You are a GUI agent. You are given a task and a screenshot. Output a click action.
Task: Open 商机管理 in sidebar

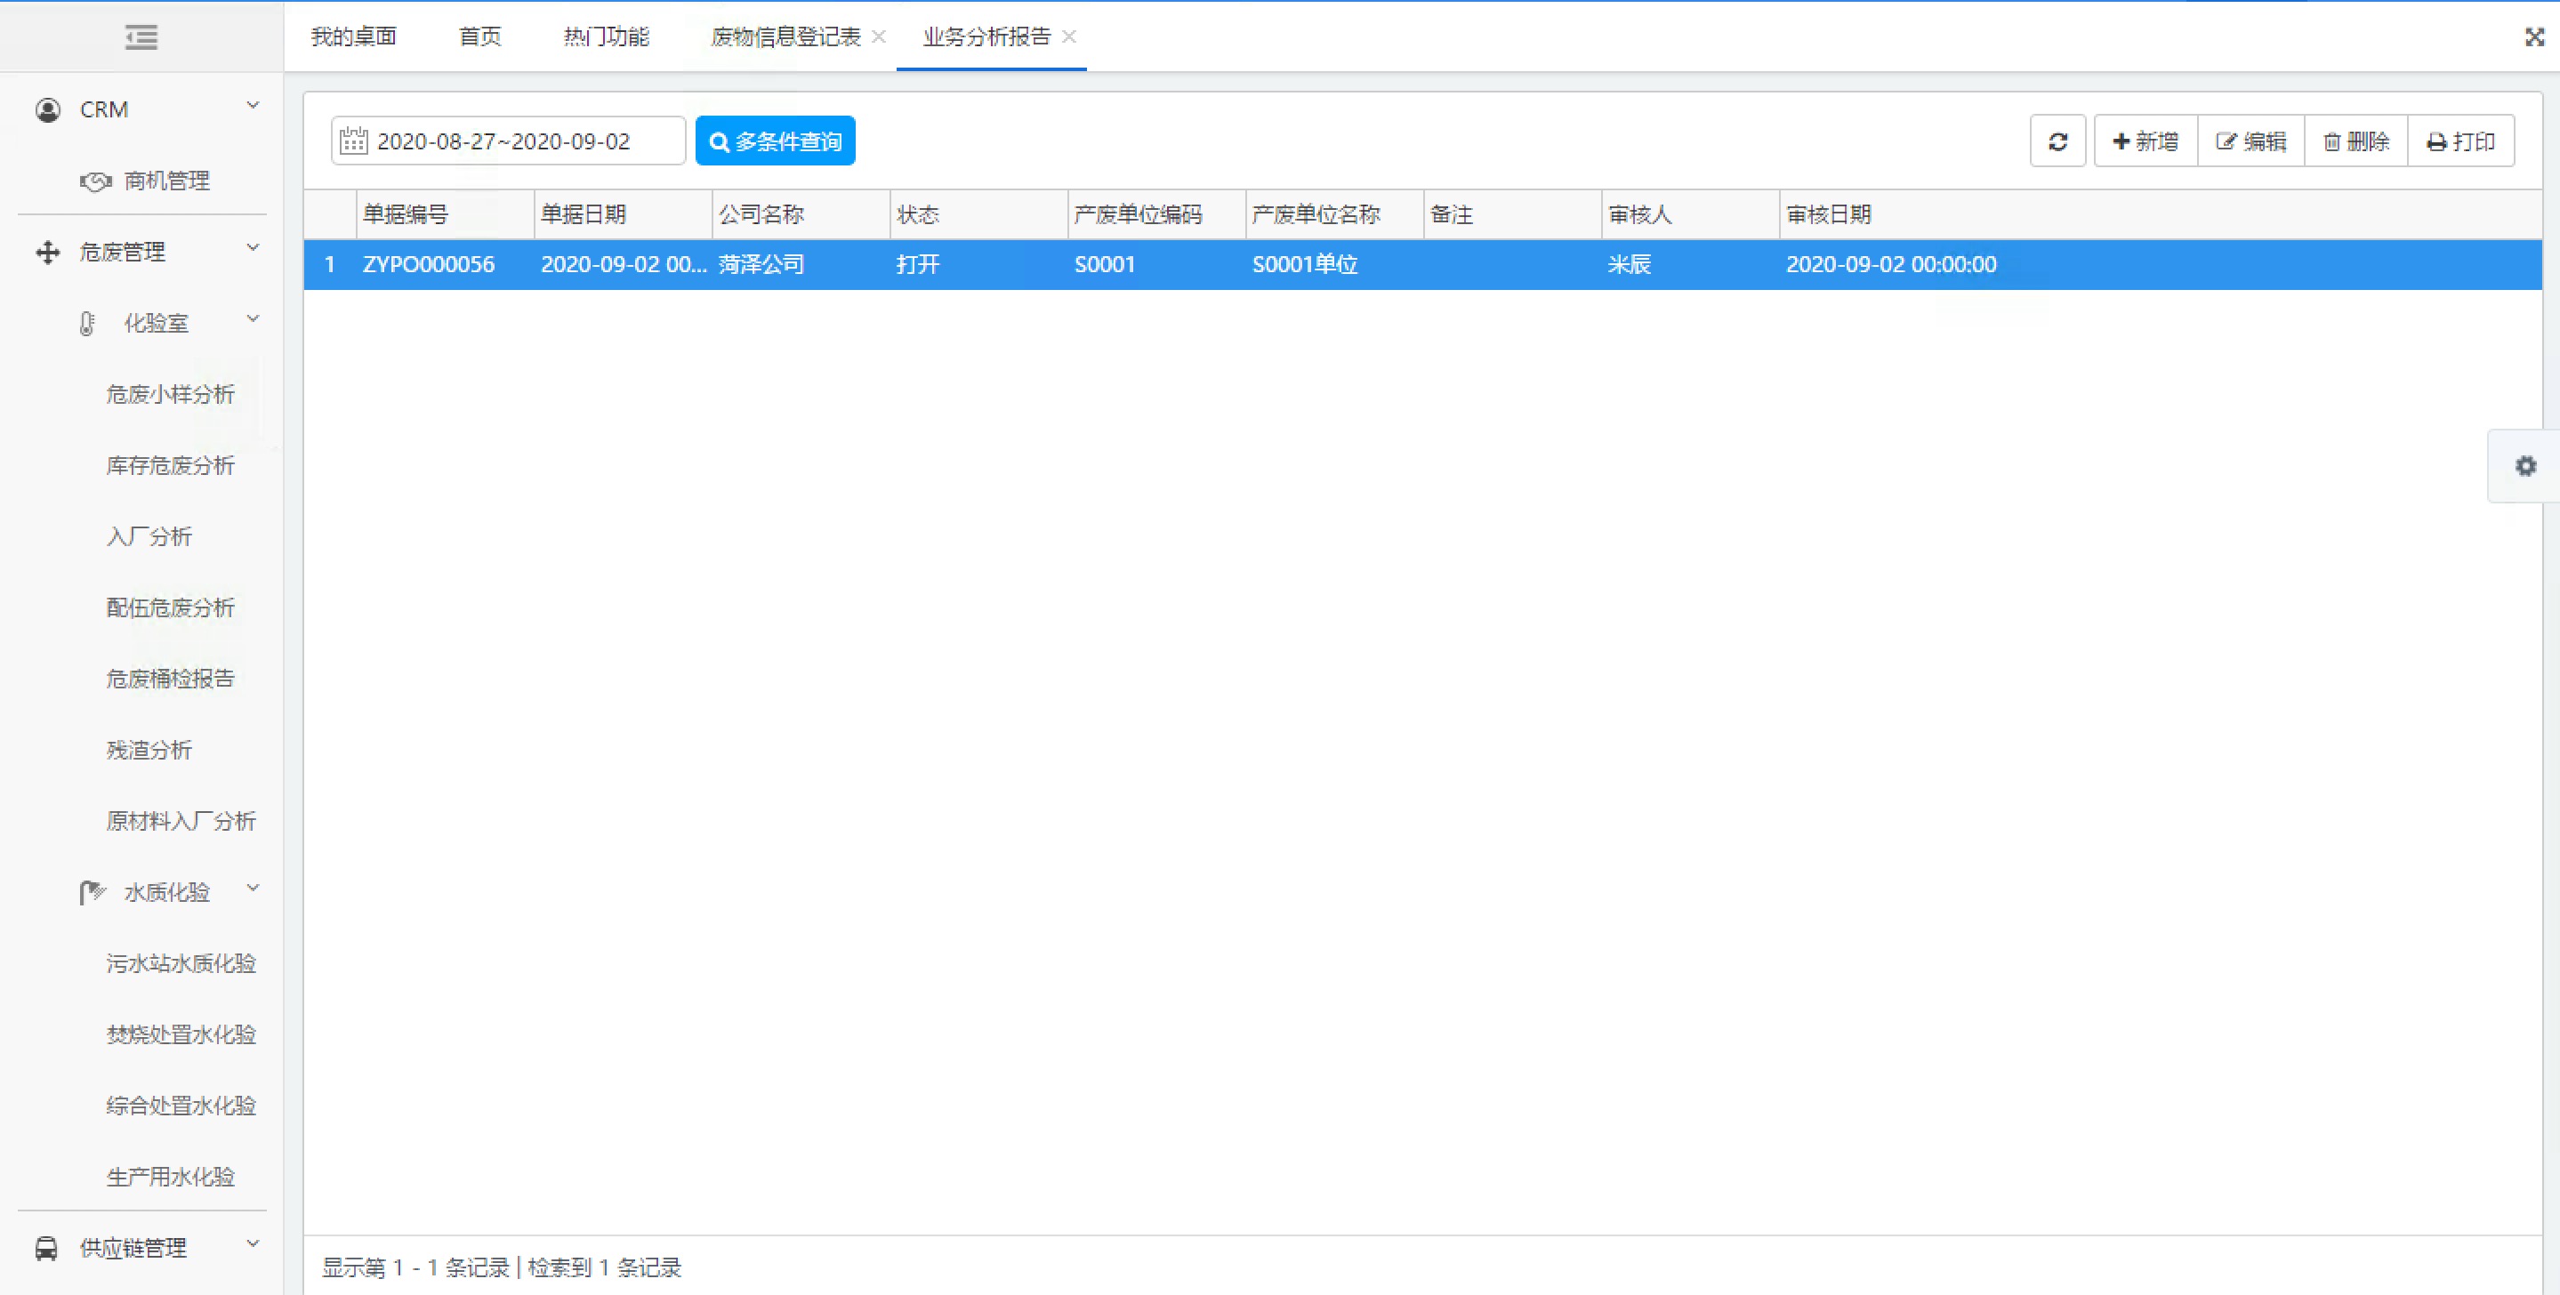point(167,181)
